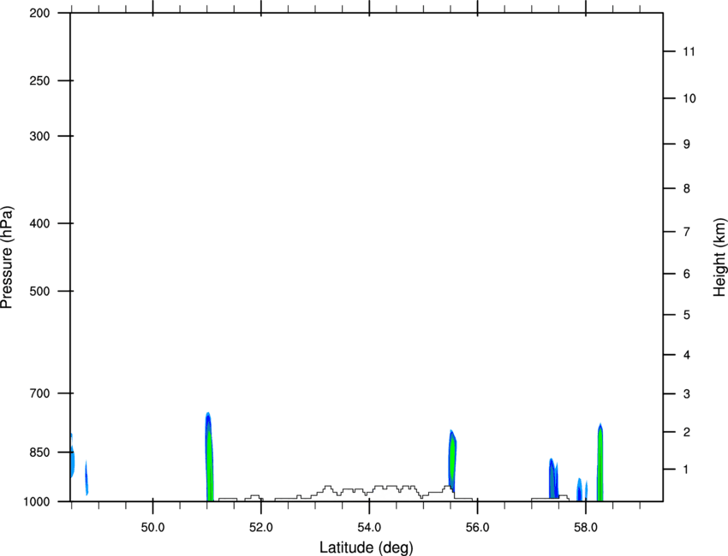
Task: Select the 500 pressure tick label
Action: (39, 291)
